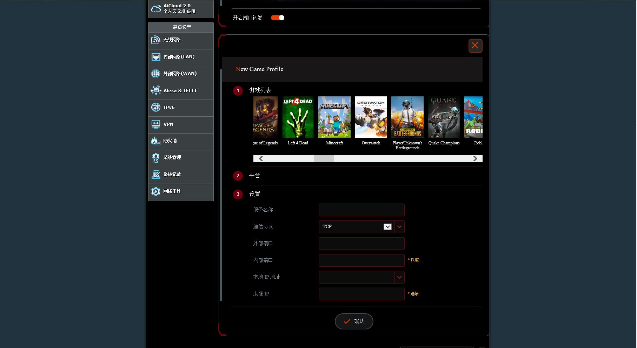This screenshot has width=637, height=348.
Task: Toggle the 开启端口转发 switch
Action: pos(278,18)
